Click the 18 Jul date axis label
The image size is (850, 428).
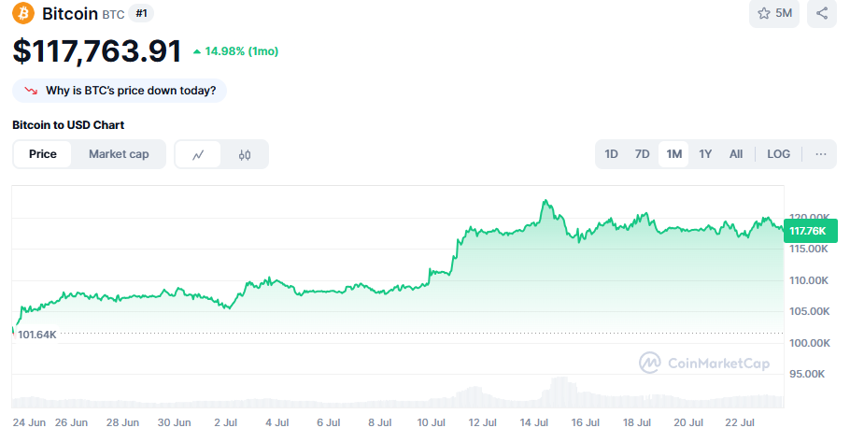(637, 422)
